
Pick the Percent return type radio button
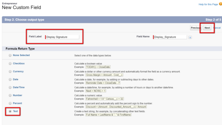pyautogui.click(x=10, y=104)
